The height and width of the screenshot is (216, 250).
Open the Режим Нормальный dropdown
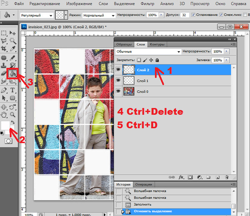(99, 15)
